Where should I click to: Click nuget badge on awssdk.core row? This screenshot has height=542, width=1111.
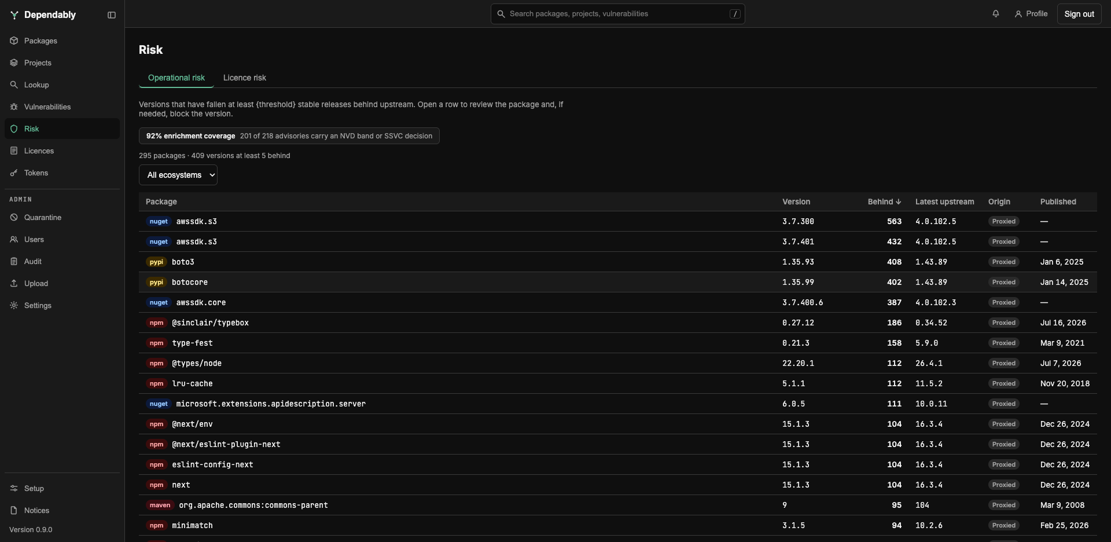click(x=159, y=302)
